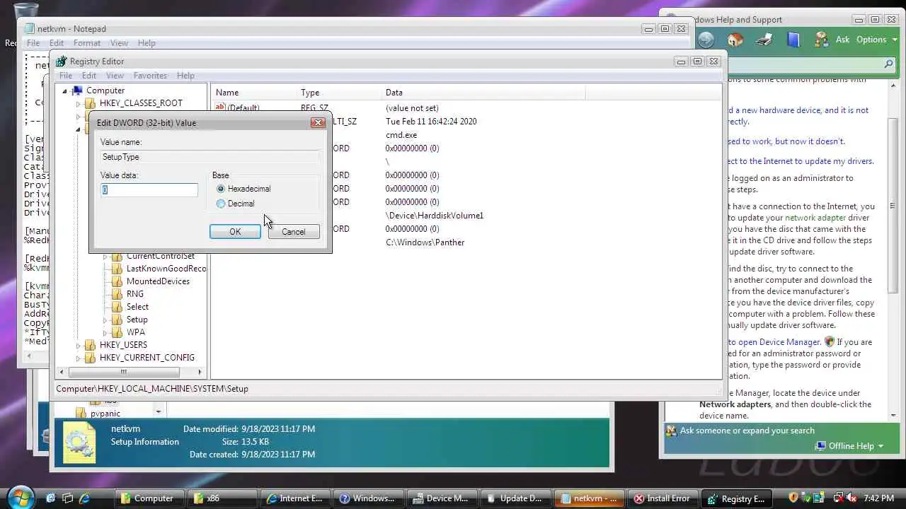Open Registry Editor Favorites menu

150,76
